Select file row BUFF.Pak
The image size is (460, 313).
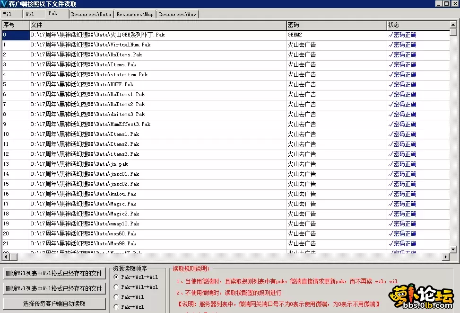226,84
